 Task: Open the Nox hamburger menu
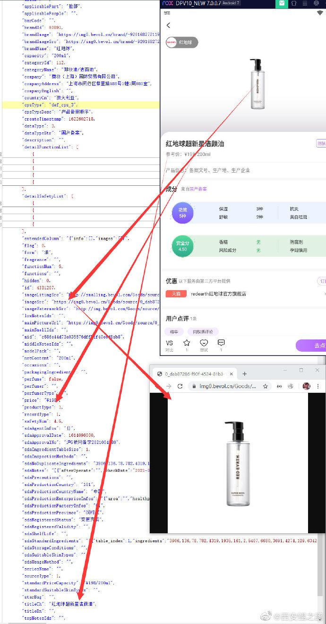coord(305,3)
